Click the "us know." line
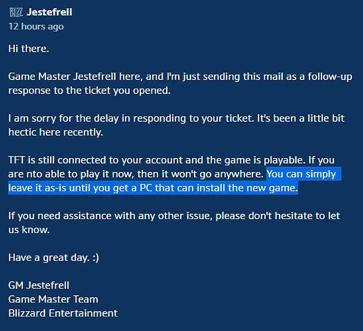This screenshot has width=363, height=331. click(29, 230)
